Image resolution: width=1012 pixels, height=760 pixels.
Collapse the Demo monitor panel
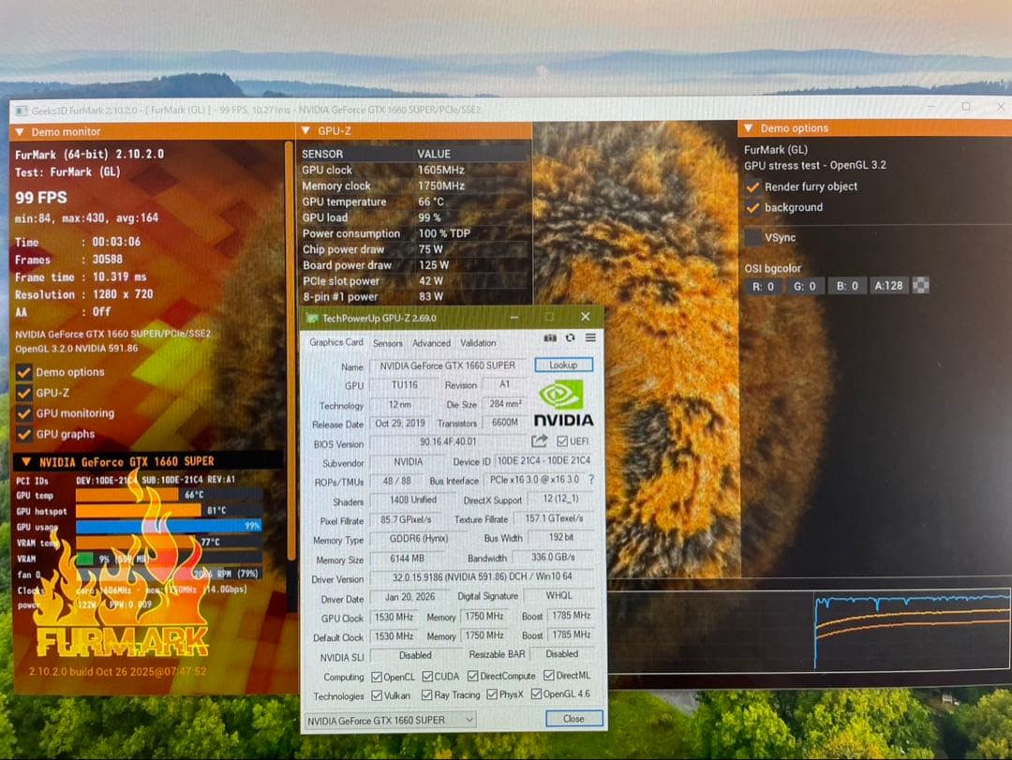pyautogui.click(x=20, y=132)
